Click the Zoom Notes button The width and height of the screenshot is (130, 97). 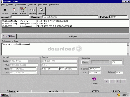point(9,36)
